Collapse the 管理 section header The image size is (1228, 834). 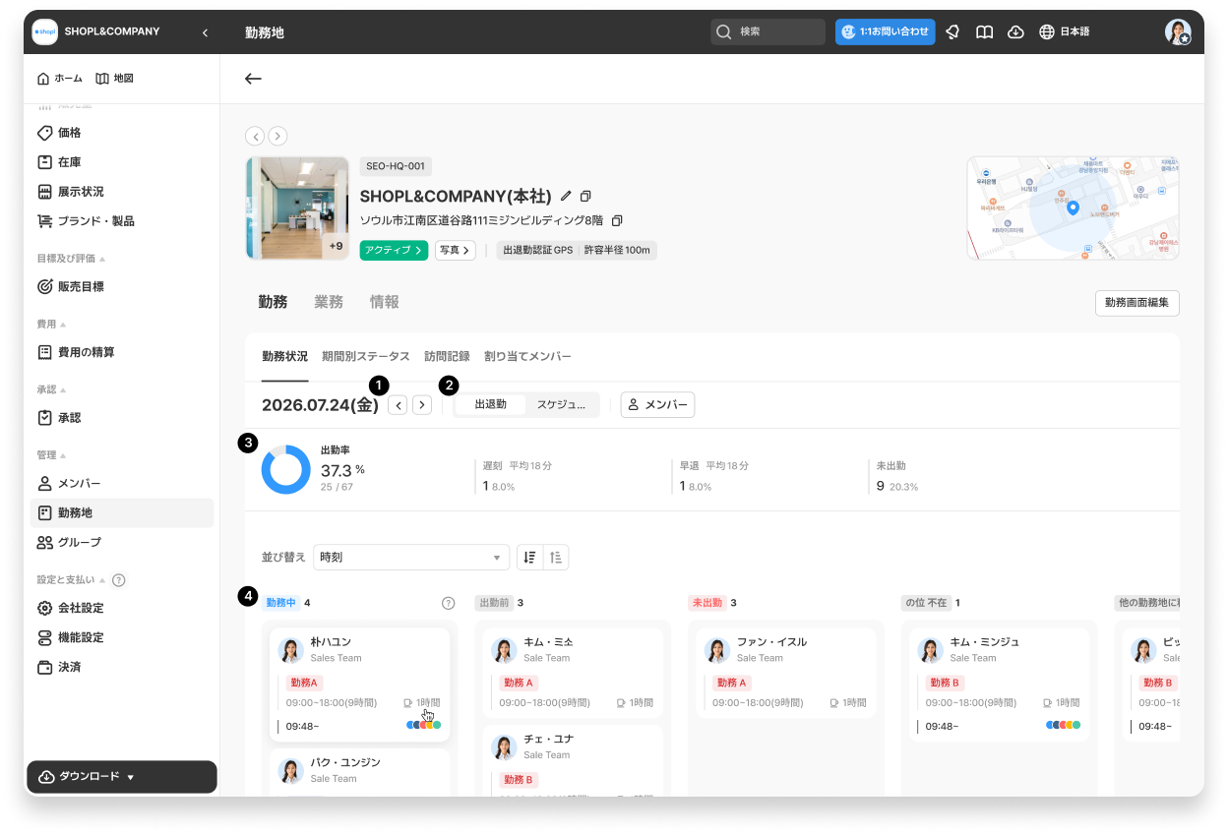(x=51, y=455)
